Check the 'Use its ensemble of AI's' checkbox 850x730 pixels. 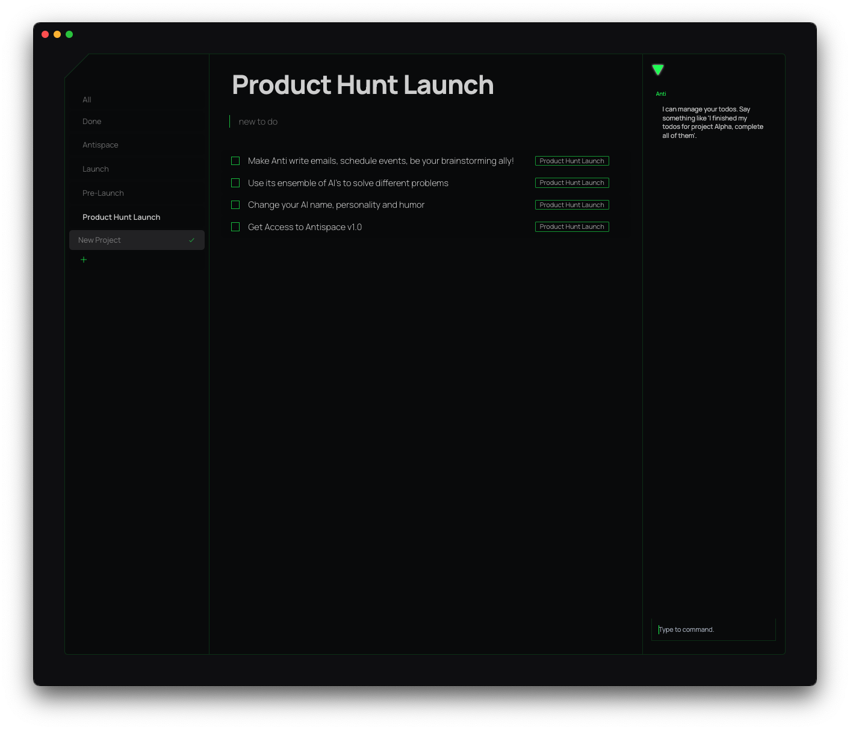(x=235, y=182)
